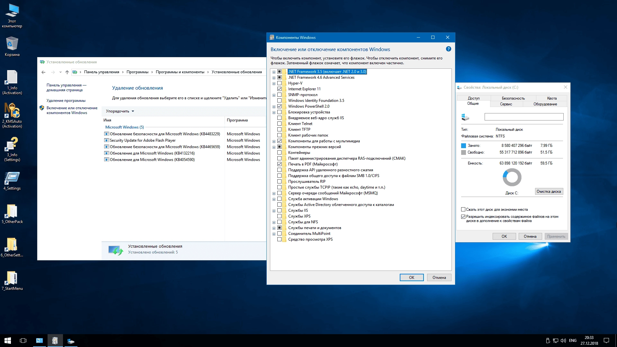617x347 pixels.
Task: Toggle the Hyper-V checkbox
Action: [279, 83]
